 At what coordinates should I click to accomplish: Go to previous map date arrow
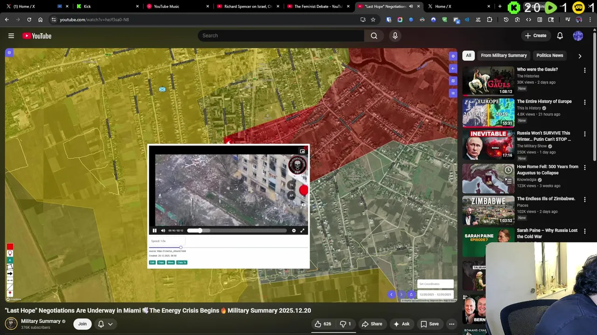pos(391,294)
